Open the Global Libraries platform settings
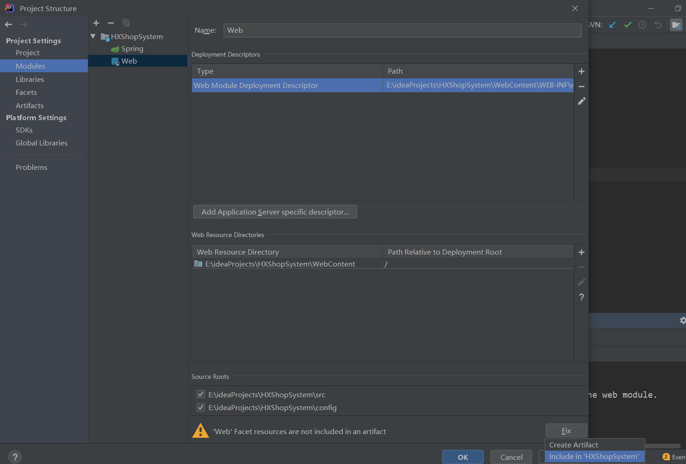Viewport: 686px width, 464px height. [41, 143]
